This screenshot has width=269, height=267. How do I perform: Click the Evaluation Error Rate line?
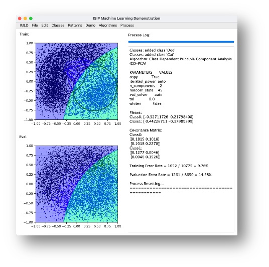click(171, 175)
